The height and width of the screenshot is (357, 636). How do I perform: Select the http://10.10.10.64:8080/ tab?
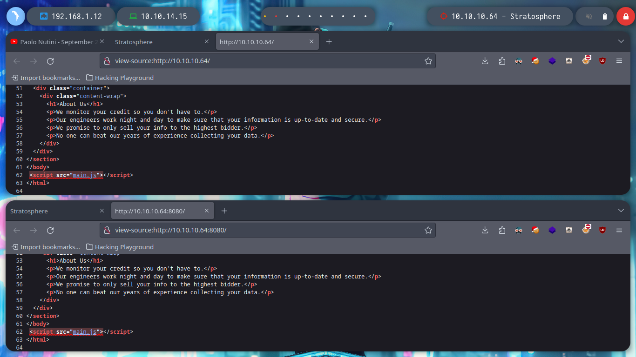[162, 211]
